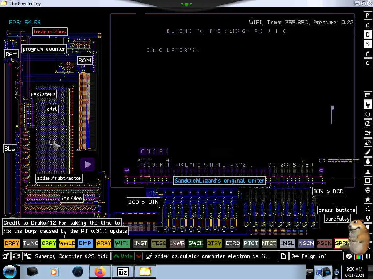Edit the tags field showing adder calculator

pyautogui.click(x=211, y=256)
